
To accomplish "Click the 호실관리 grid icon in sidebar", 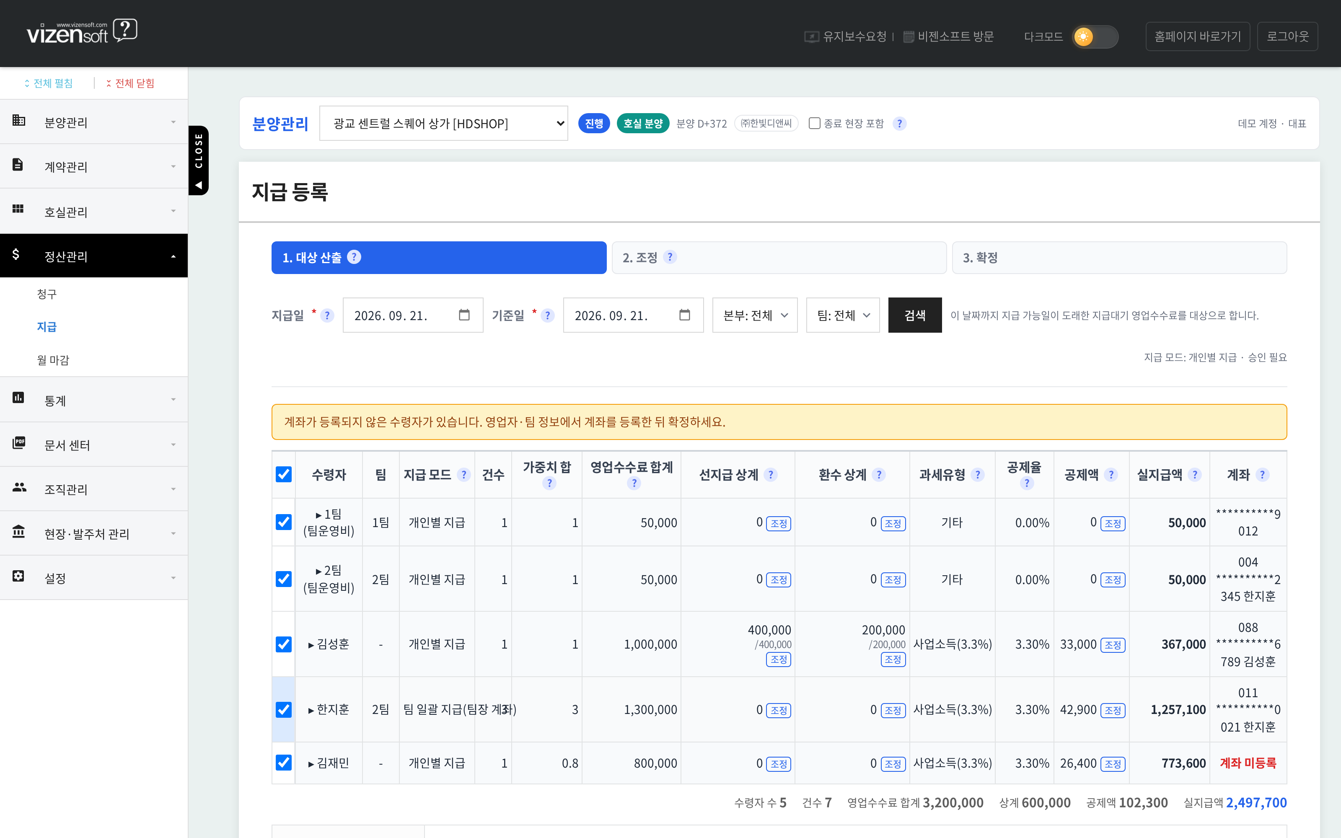I will pos(18,209).
